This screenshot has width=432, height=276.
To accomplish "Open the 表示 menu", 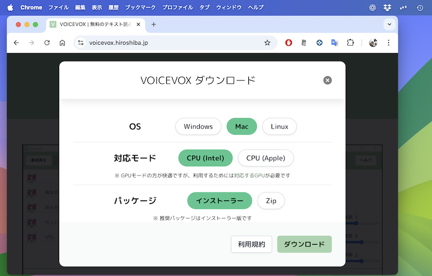I will click(x=97, y=8).
